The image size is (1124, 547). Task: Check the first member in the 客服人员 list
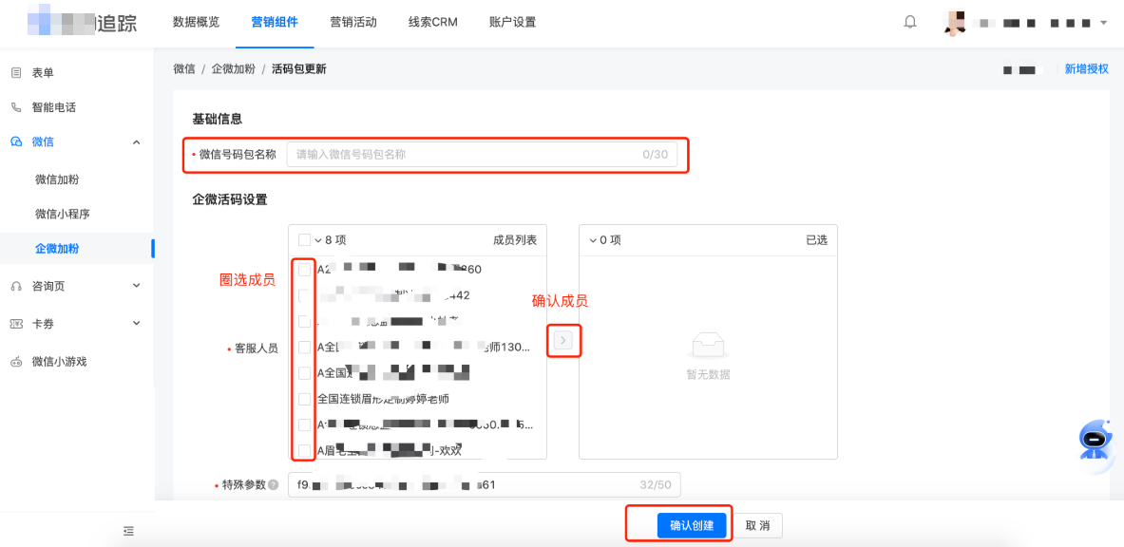coord(306,269)
